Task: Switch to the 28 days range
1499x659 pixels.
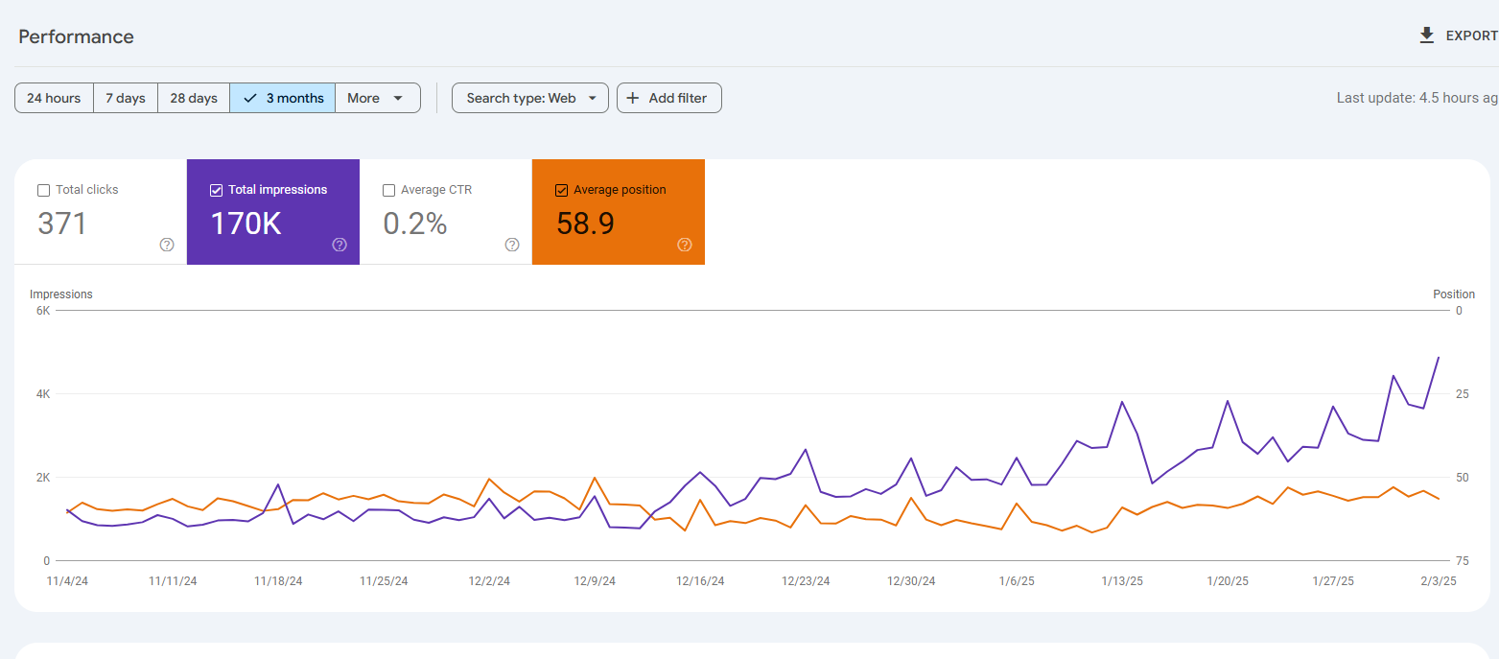Action: pos(194,98)
